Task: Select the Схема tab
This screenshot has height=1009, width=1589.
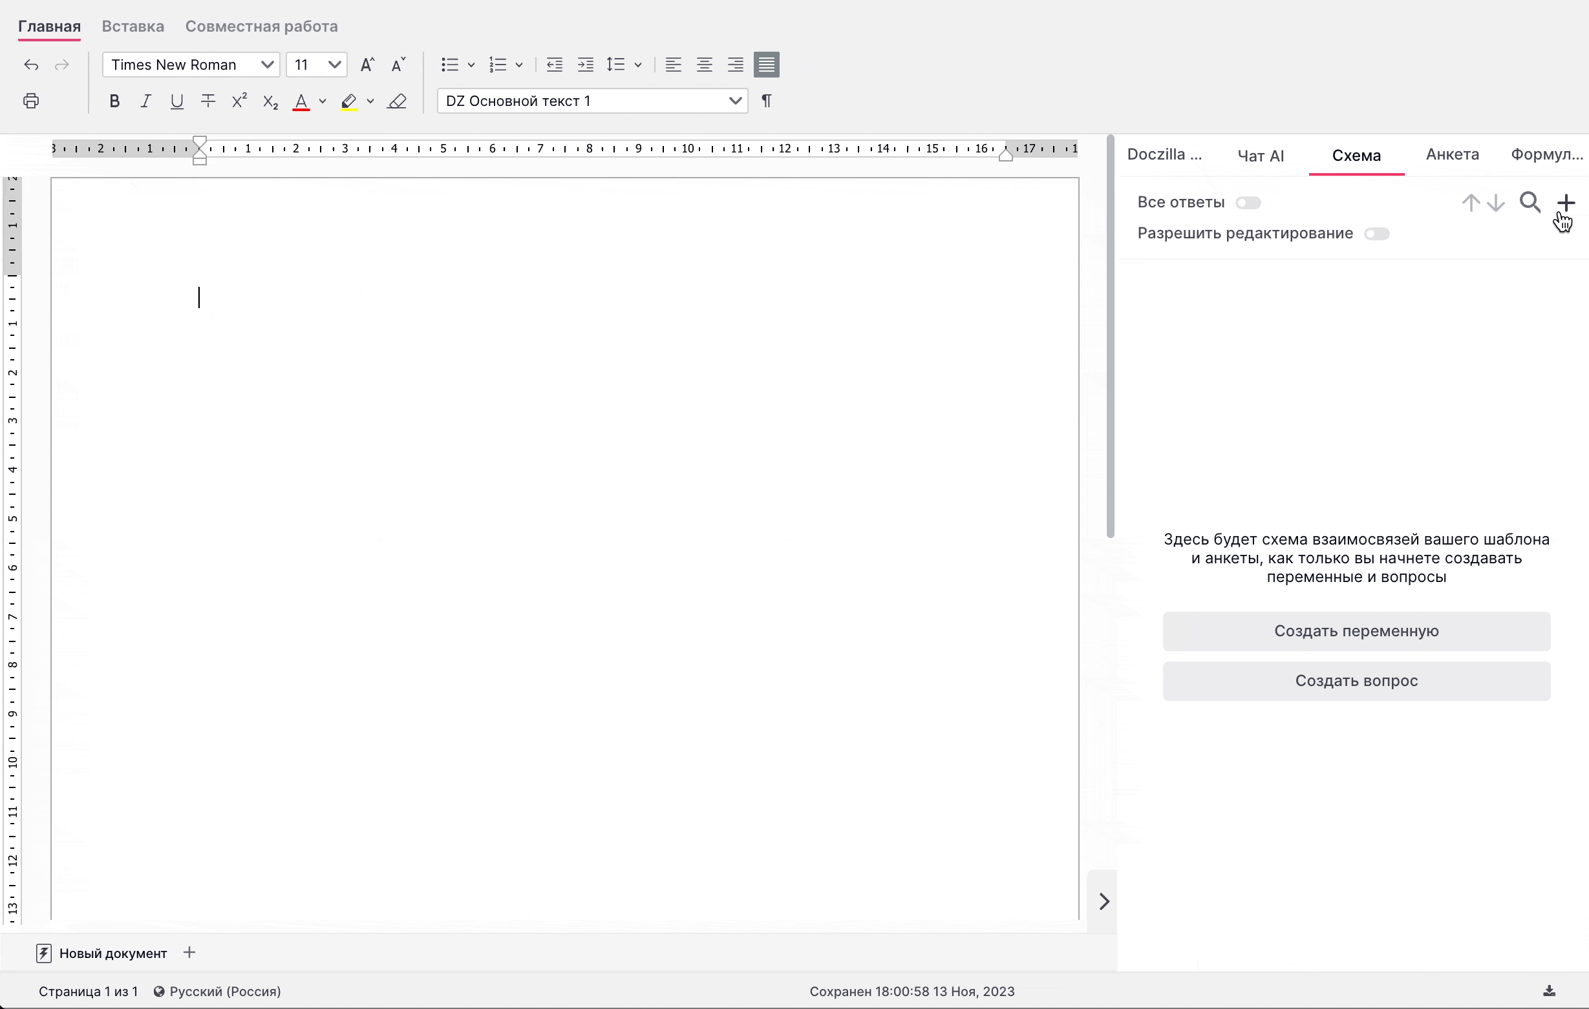Action: [x=1357, y=156]
